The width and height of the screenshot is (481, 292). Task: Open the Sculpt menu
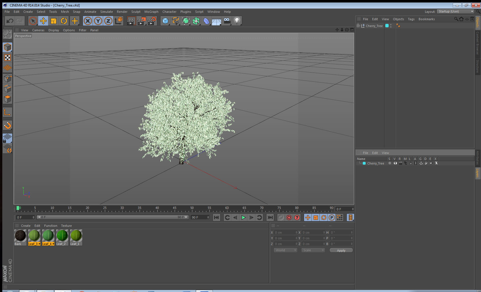136,12
